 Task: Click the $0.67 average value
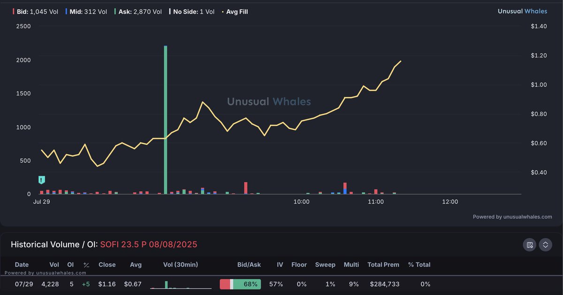coord(133,284)
